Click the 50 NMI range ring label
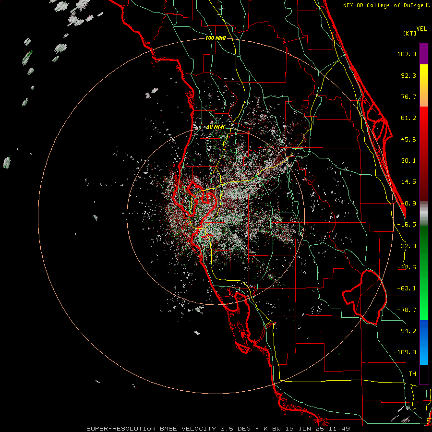The width and height of the screenshot is (432, 432). 216,127
